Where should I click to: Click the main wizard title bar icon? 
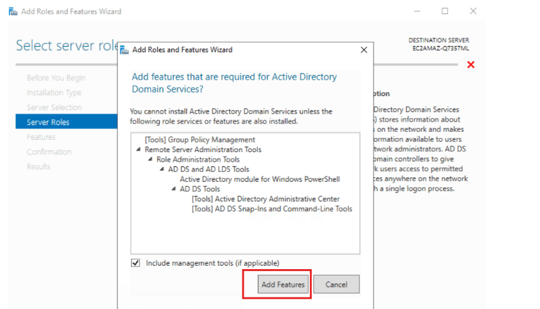pyautogui.click(x=13, y=11)
